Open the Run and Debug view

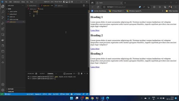(3, 23)
